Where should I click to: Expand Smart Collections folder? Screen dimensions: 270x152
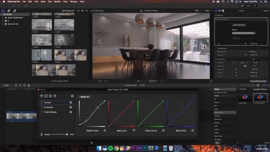(3, 18)
